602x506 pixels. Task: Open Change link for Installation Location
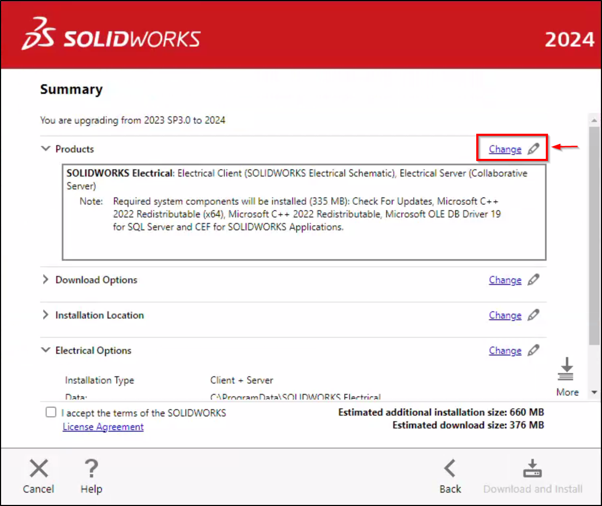click(505, 316)
